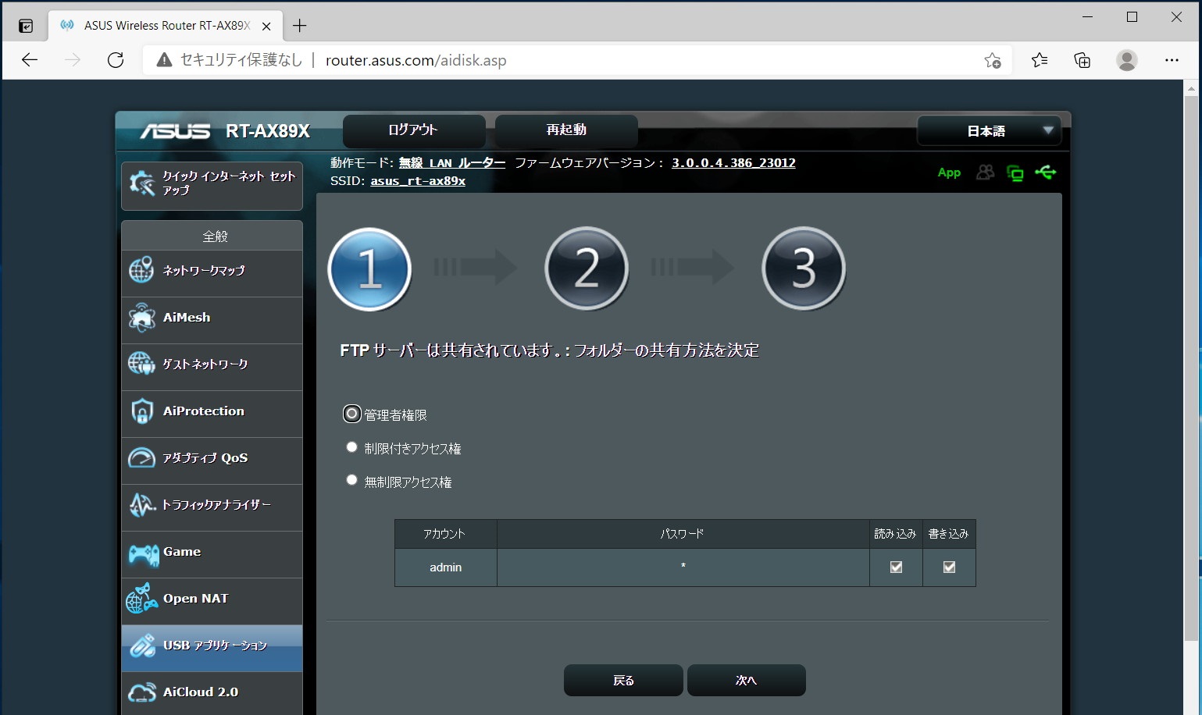1202x715 pixels.
Task: Click the AiCloud 2.0 cloud icon
Action: tap(142, 692)
